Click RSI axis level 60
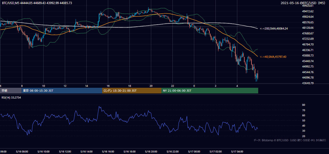The height and width of the screenshot is (154, 329). (x=304, y=115)
